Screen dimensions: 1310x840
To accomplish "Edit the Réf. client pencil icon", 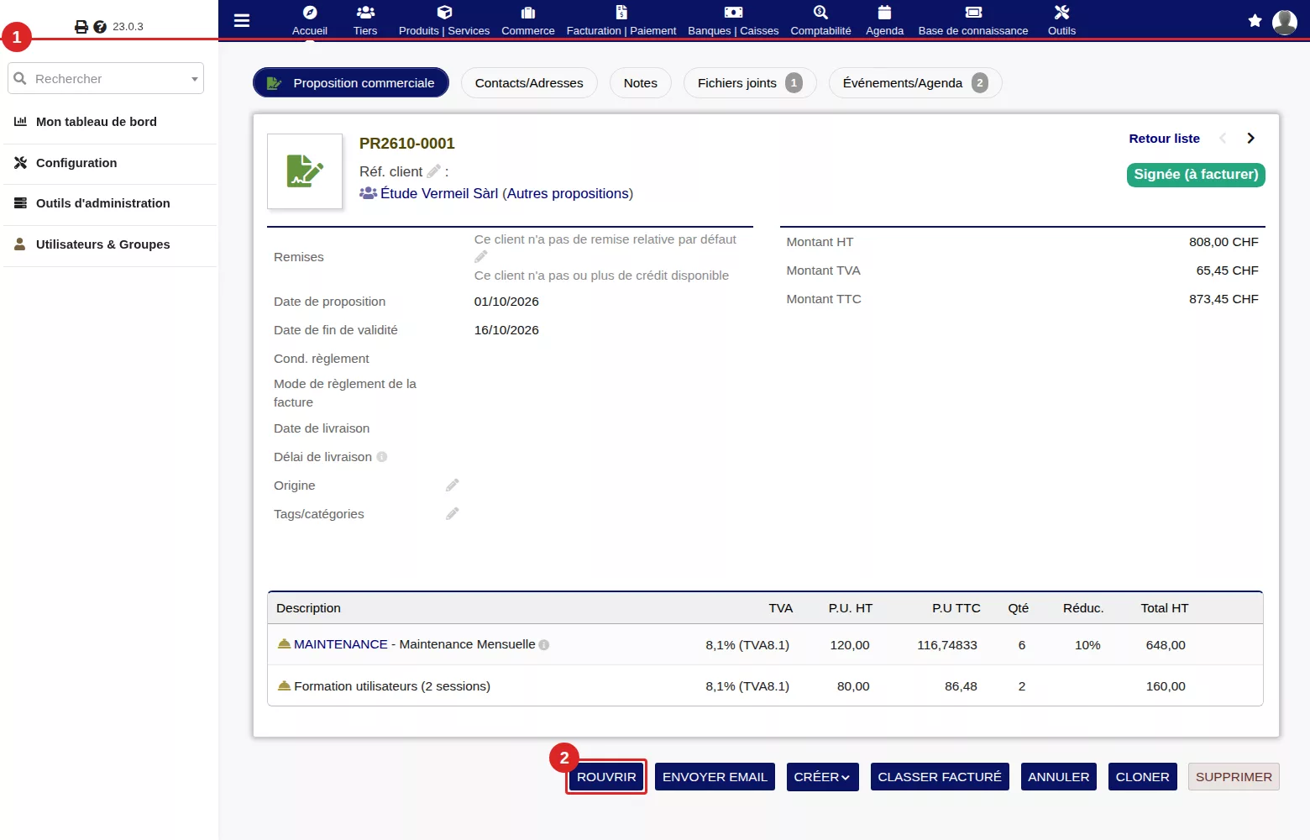I will click(x=433, y=171).
